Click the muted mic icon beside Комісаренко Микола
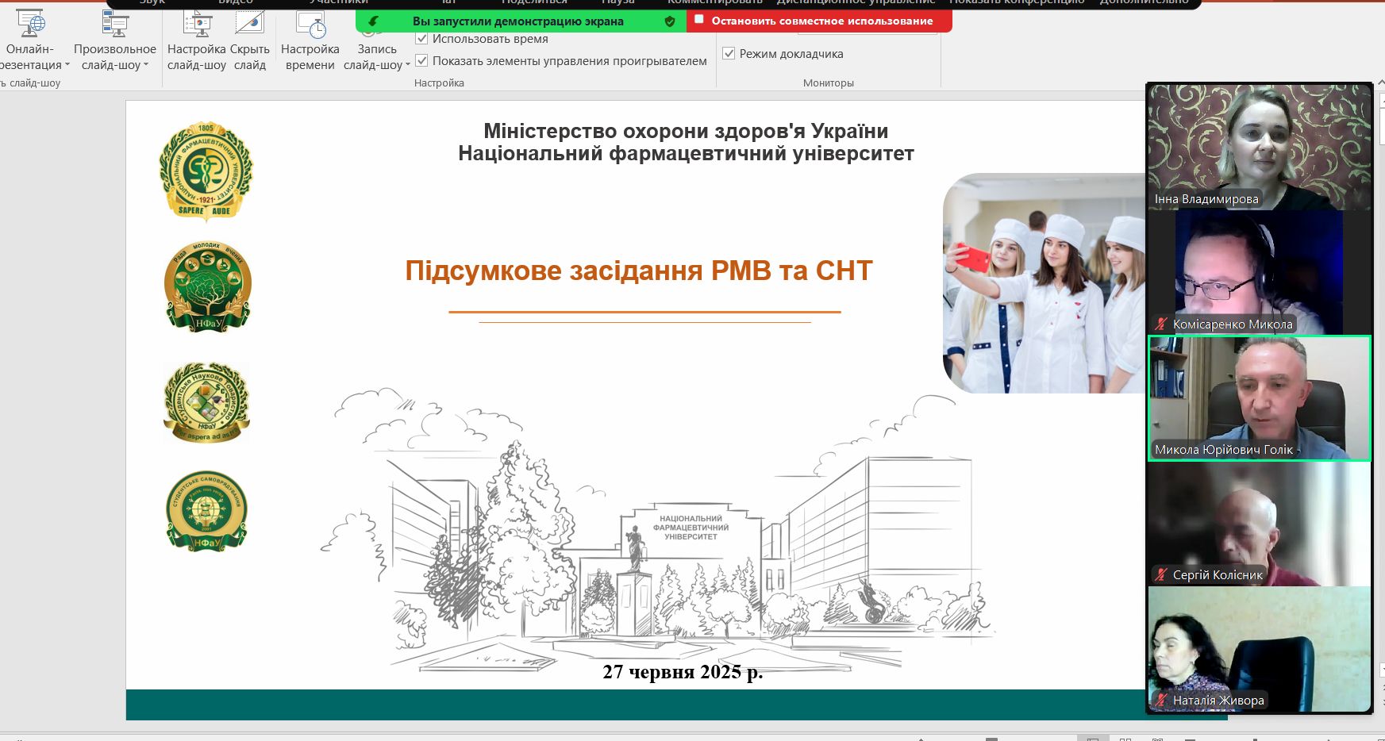This screenshot has width=1385, height=741. (x=1161, y=324)
